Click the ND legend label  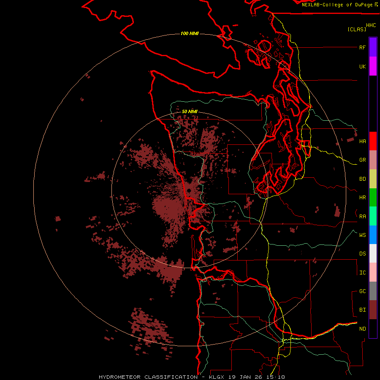click(x=362, y=329)
